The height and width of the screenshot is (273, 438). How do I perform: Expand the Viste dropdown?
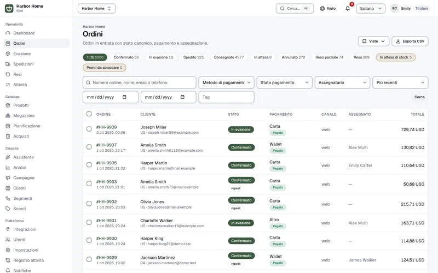click(x=373, y=41)
